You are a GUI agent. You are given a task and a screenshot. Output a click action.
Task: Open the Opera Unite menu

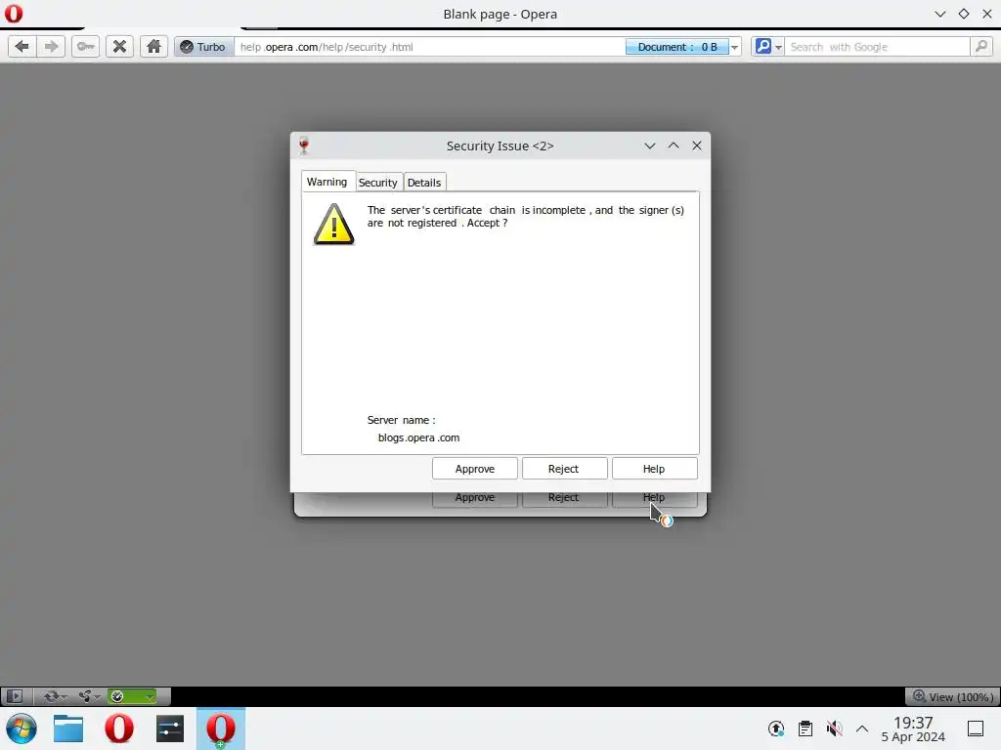click(x=89, y=695)
